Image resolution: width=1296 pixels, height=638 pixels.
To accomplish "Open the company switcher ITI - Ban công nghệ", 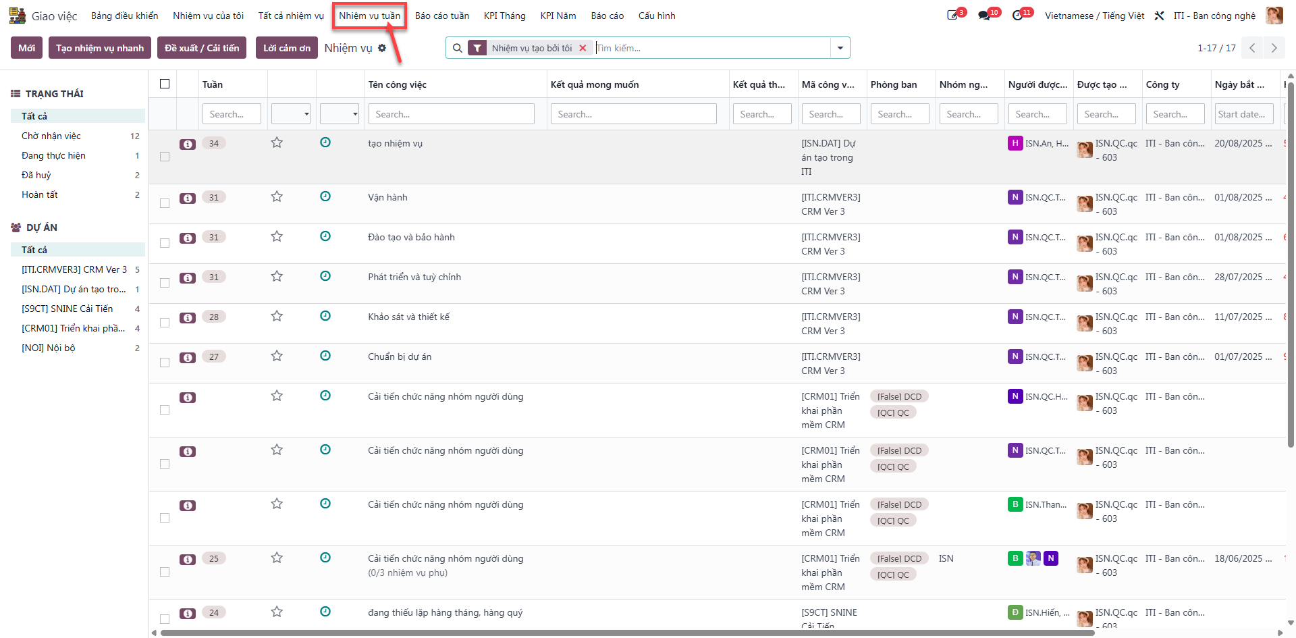I will pyautogui.click(x=1214, y=16).
